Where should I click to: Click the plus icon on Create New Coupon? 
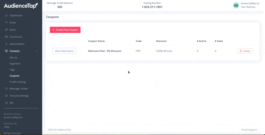click(53, 30)
